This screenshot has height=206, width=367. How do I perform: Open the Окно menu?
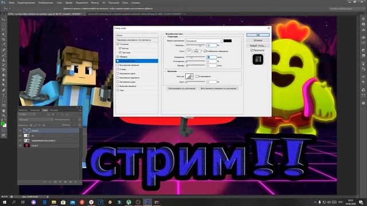pyautogui.click(x=125, y=2)
